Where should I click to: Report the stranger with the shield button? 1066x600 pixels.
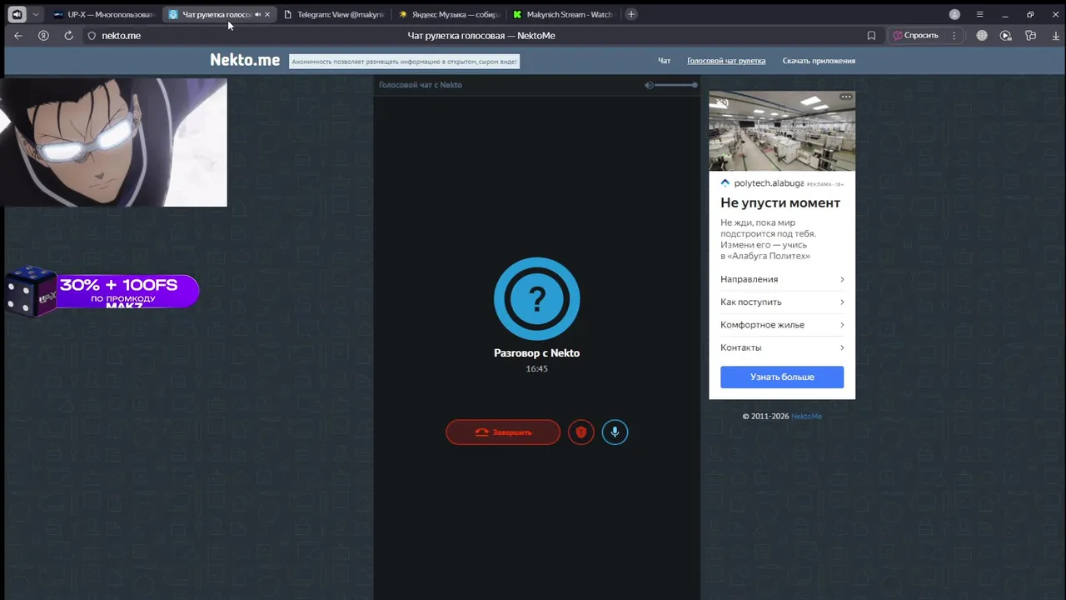tap(581, 432)
